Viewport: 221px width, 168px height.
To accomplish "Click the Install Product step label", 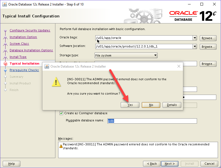I will pos(20,83).
